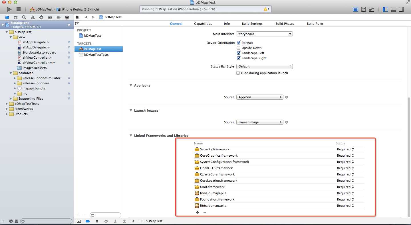Toggle breakpoints in debug bar

[88, 221]
